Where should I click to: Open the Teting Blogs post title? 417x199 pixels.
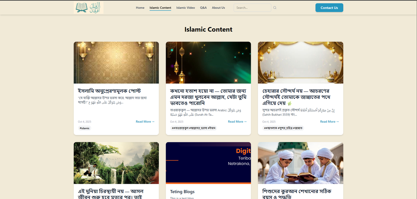(x=182, y=192)
